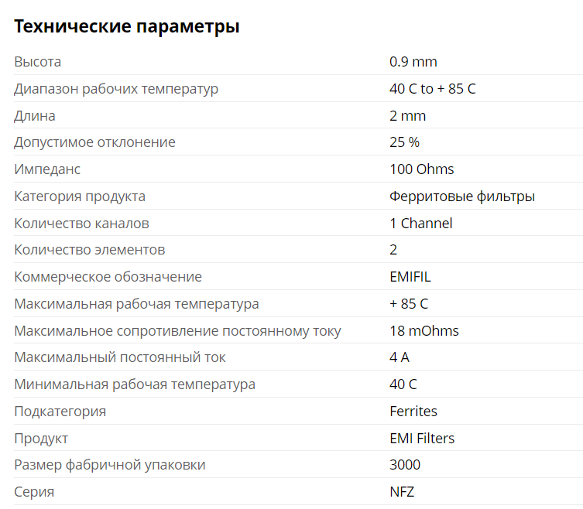Click the "NFZ" series value

403,492
